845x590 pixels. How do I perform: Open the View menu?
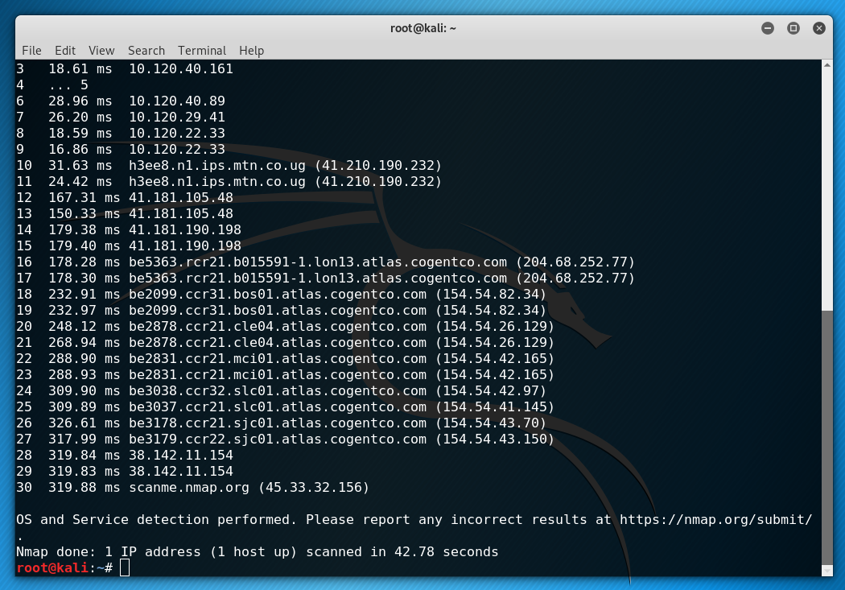coord(101,51)
